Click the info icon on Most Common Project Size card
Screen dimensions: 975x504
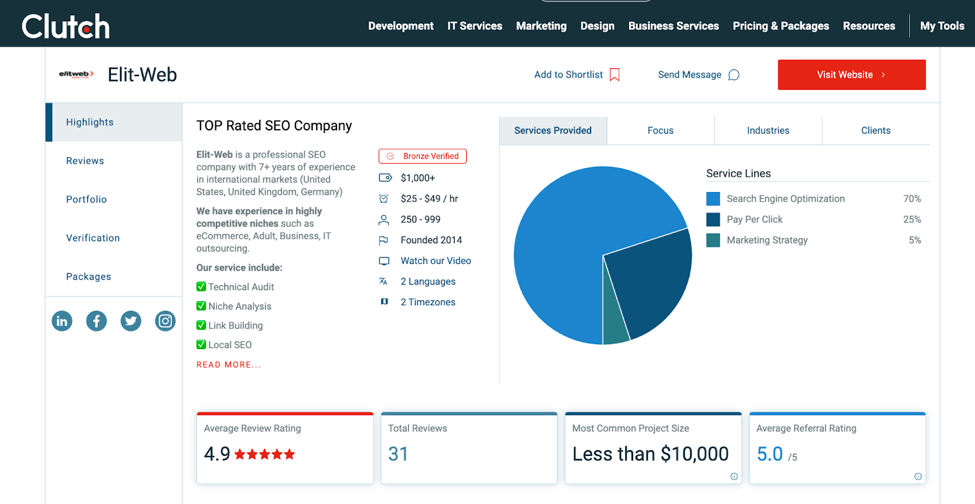[x=734, y=477]
